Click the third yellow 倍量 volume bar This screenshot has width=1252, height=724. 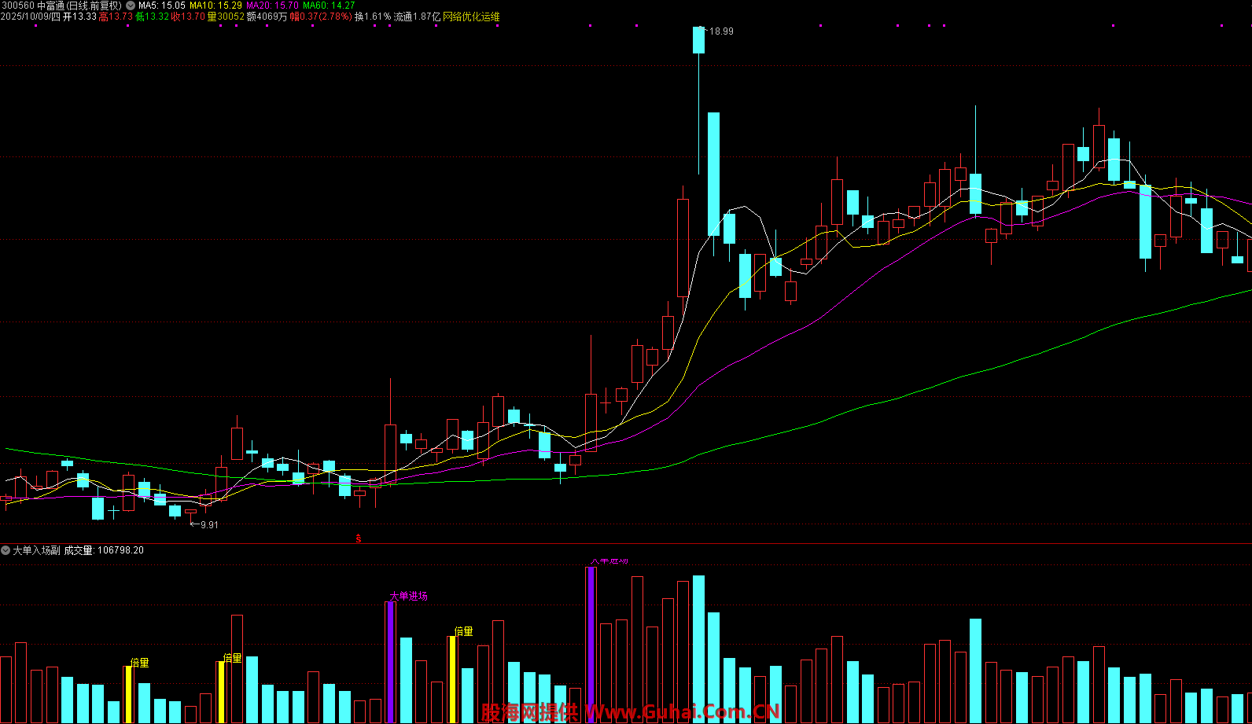pyautogui.click(x=452, y=679)
